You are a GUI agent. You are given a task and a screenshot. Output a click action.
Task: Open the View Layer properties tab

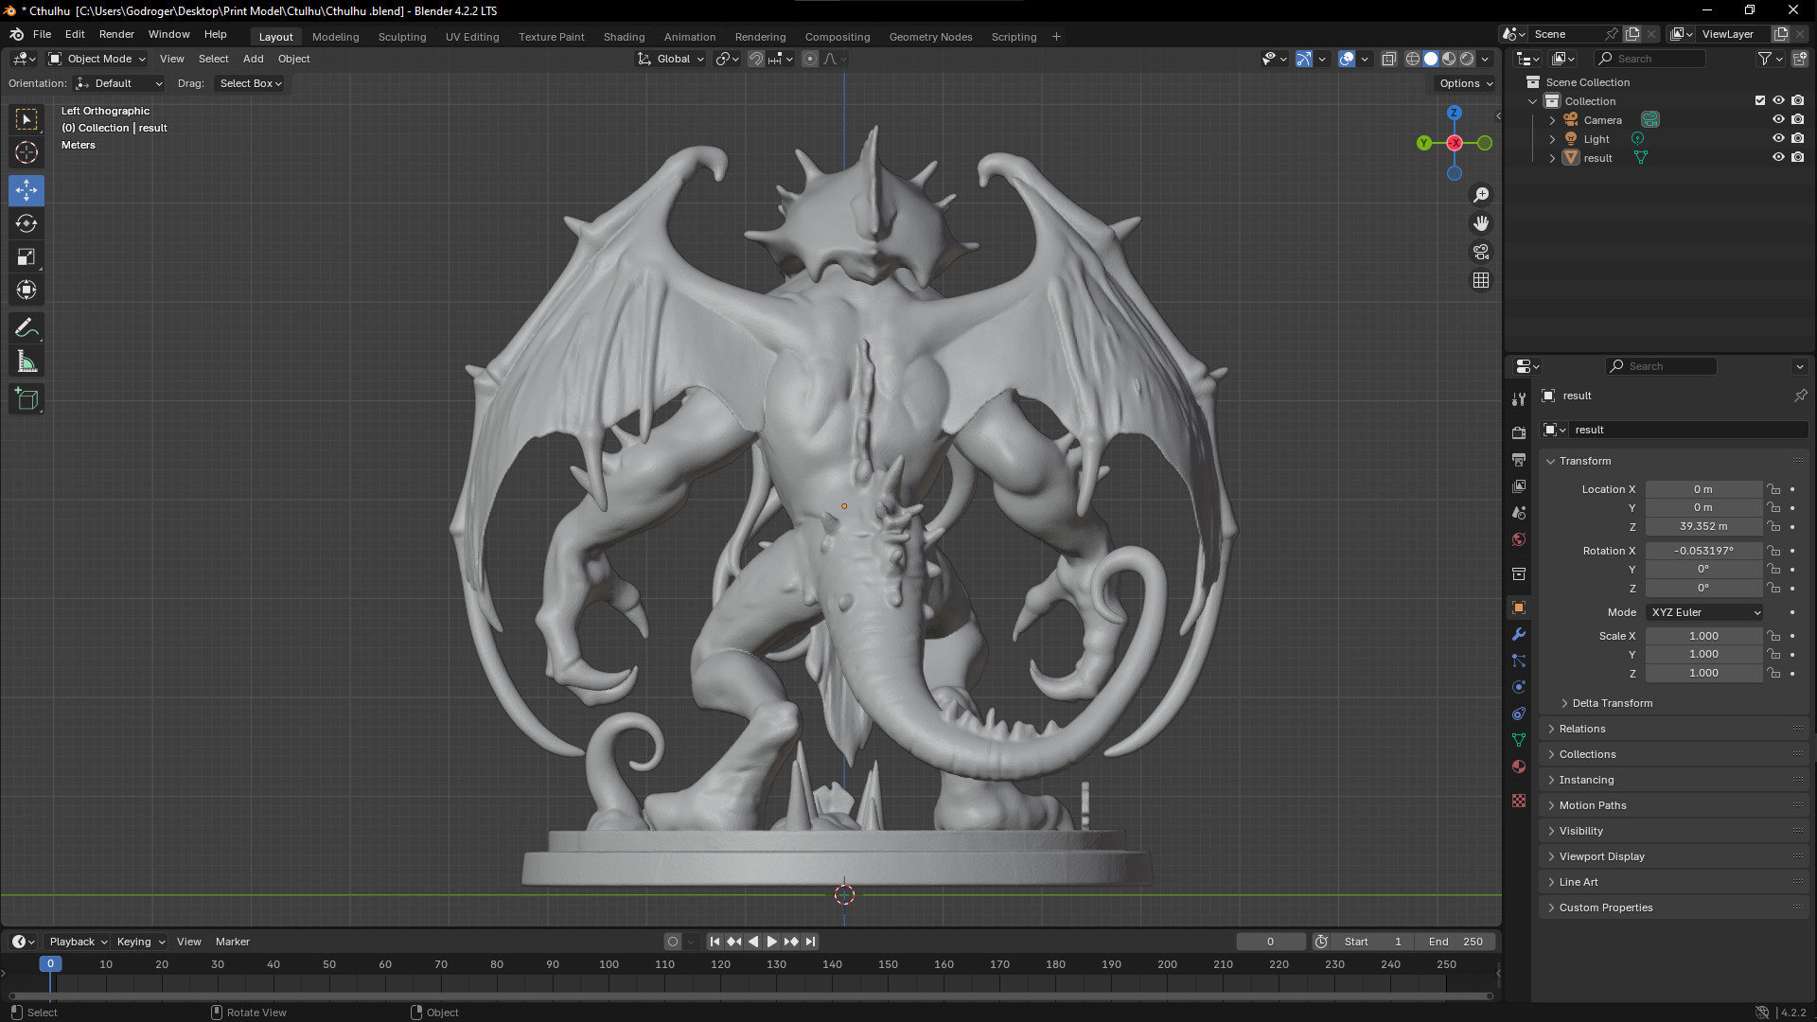[1519, 485]
